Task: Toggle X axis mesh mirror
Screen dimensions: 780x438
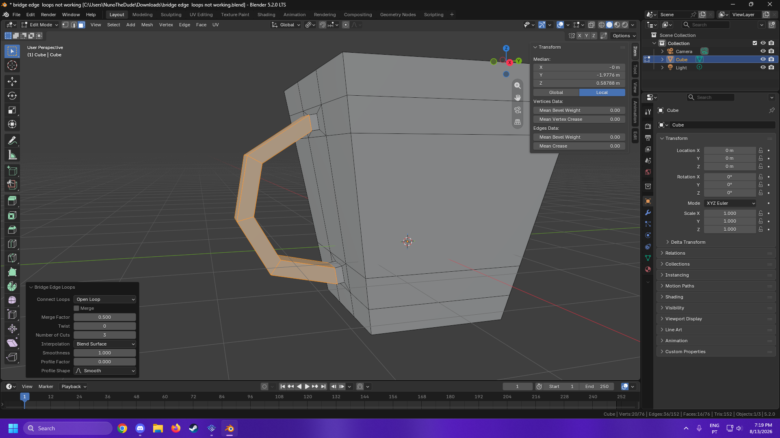Action: 580,36
